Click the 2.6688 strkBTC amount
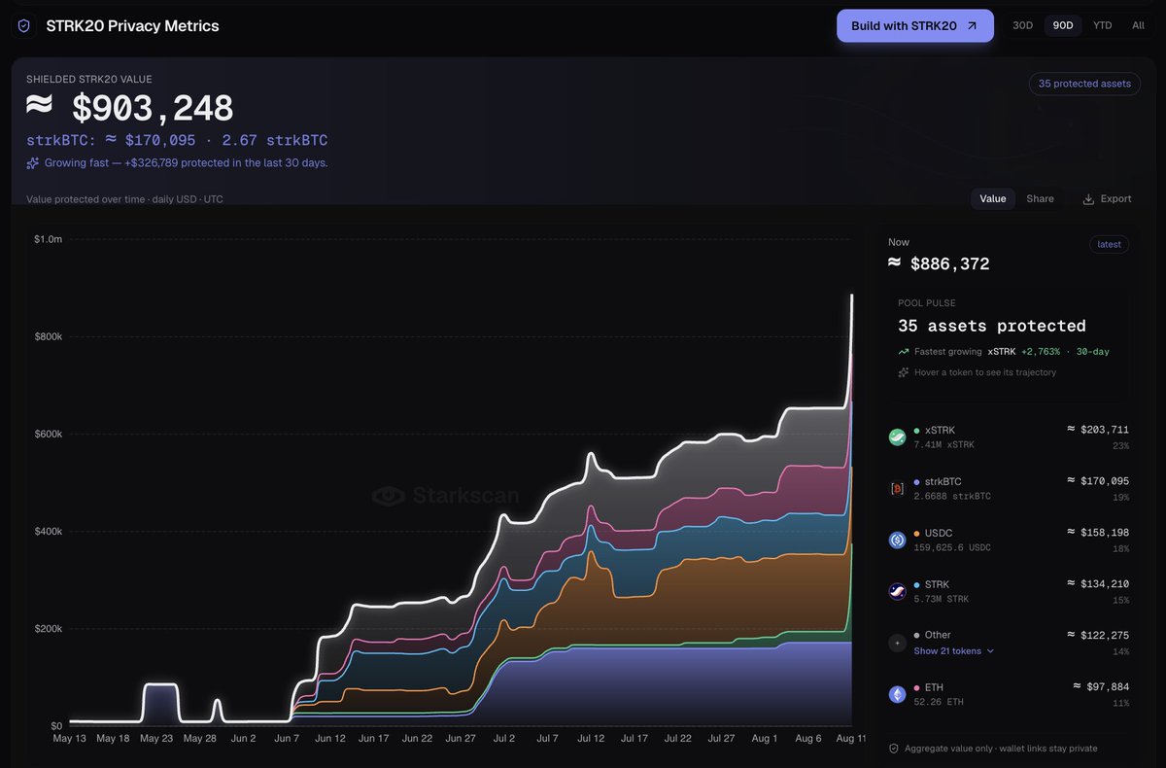1166x768 pixels. 950,496
